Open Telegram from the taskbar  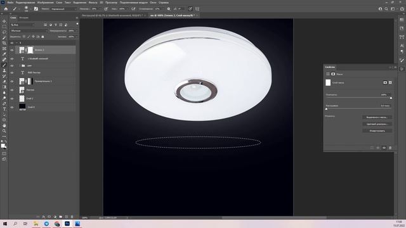pos(46,224)
